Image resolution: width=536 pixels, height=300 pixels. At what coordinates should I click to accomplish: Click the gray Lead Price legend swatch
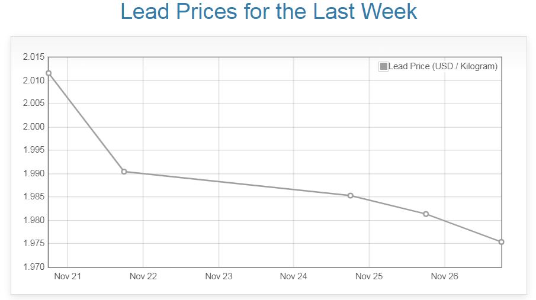[383, 66]
